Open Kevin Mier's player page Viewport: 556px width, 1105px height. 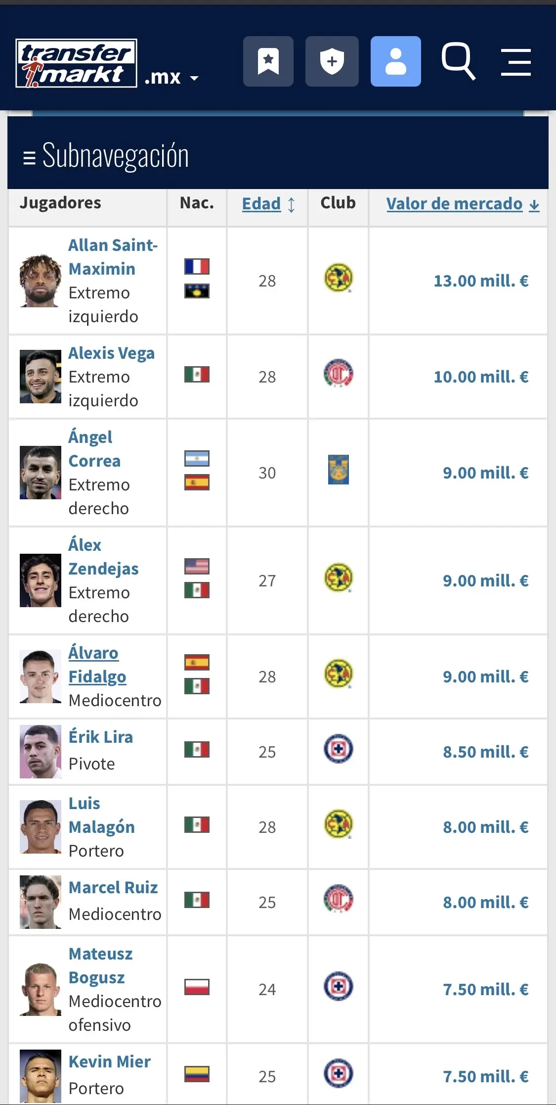110,1061
